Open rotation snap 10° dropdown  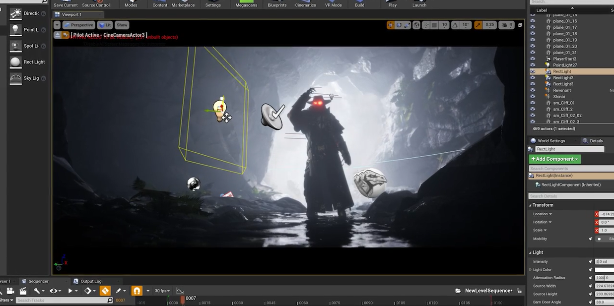(x=466, y=25)
